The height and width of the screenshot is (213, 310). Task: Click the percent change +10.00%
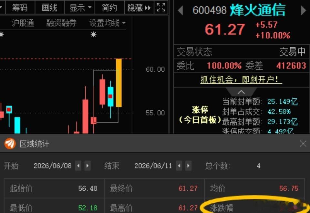(273, 35)
